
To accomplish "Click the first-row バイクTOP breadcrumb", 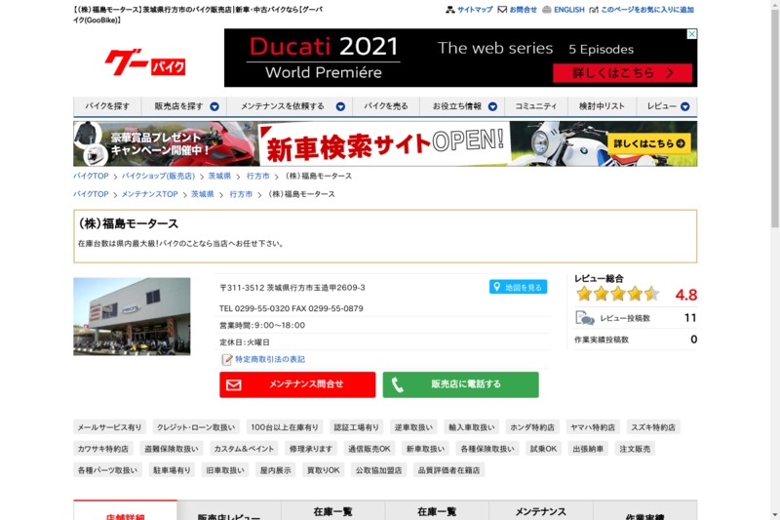I will (x=91, y=177).
